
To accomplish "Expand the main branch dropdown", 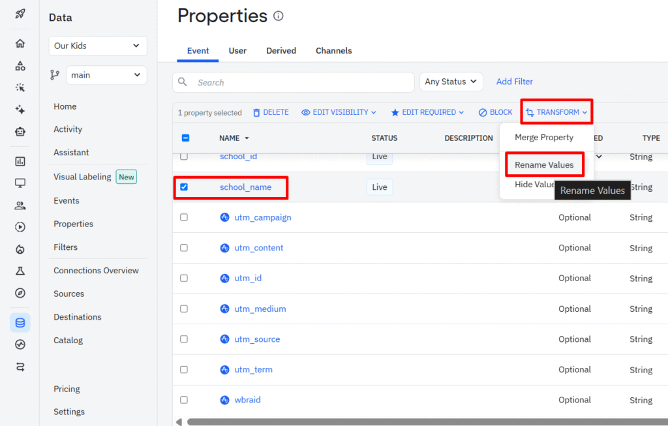I will pyautogui.click(x=106, y=75).
